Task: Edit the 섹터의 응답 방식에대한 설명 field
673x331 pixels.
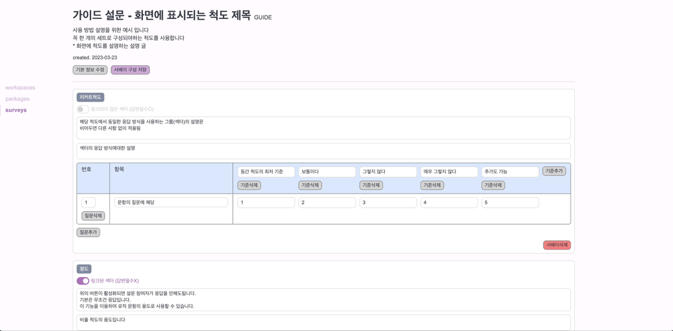Action: point(324,151)
